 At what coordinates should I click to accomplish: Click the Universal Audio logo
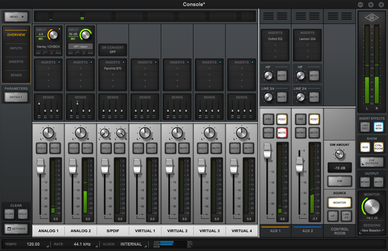372,17
